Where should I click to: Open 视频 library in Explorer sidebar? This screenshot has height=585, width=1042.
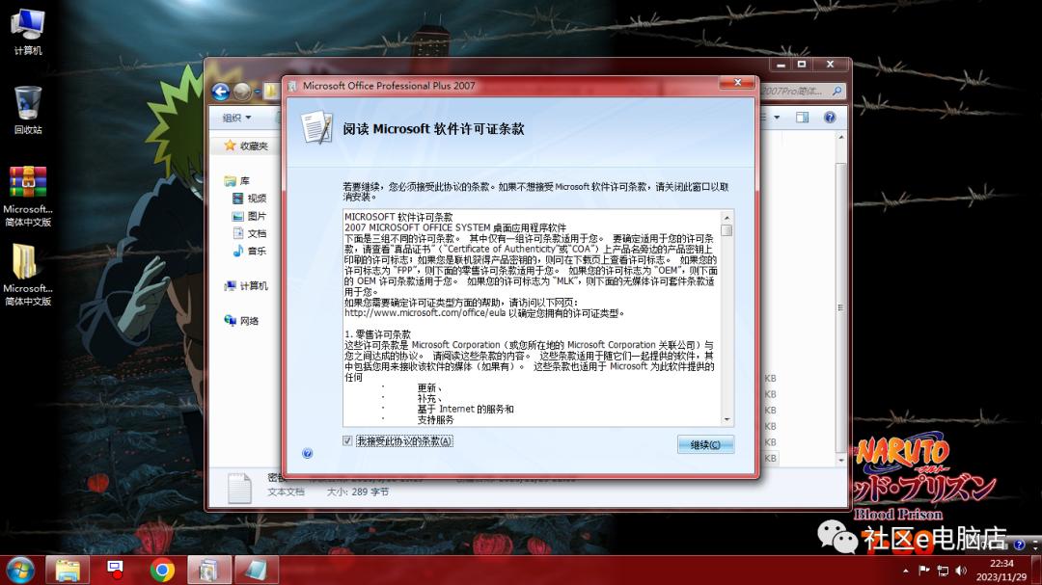tap(249, 198)
